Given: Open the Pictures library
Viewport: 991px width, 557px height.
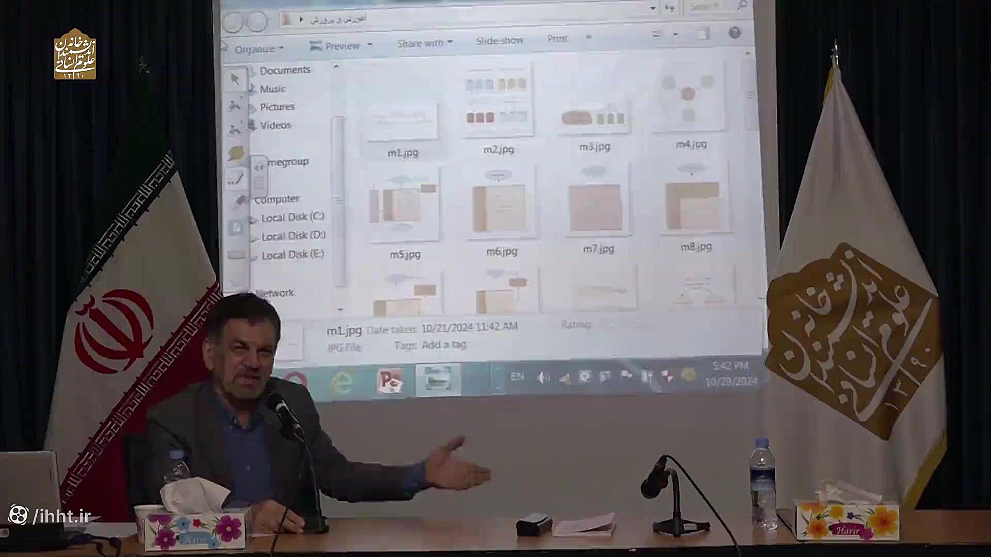Looking at the screenshot, I should 277,107.
